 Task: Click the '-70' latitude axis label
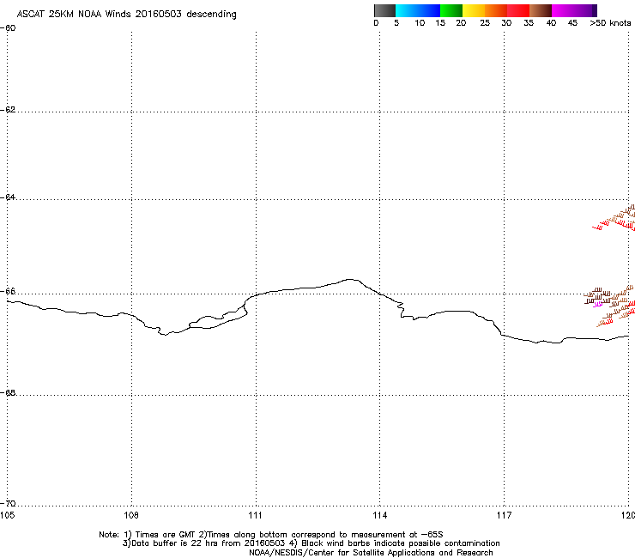point(8,504)
